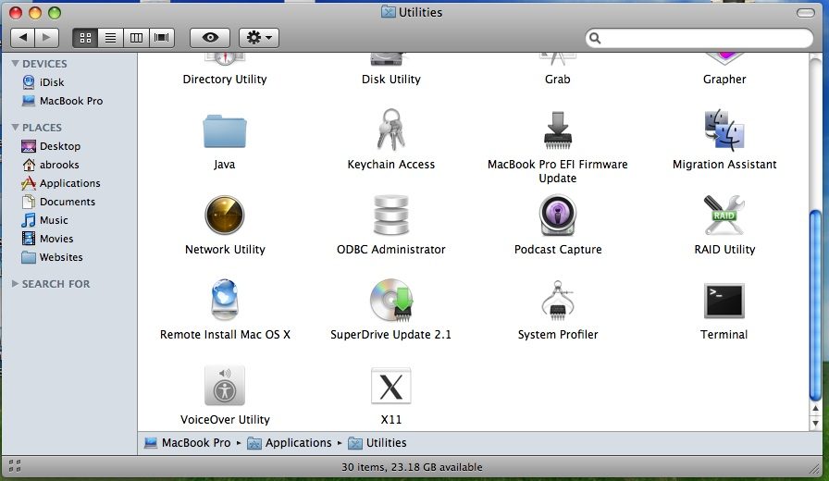Select the VoiceOver Utility icon
Screen dimensions: 829x481
point(225,386)
